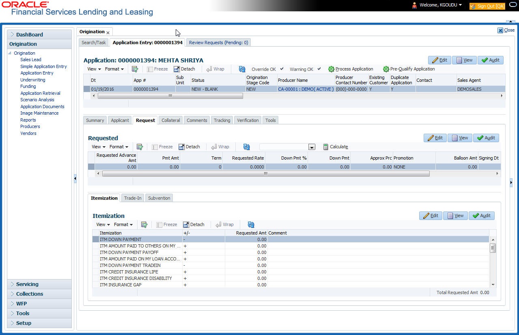Screen dimensions: 519x335
Task: Collapse the Origination tree node
Action: [x=10, y=53]
